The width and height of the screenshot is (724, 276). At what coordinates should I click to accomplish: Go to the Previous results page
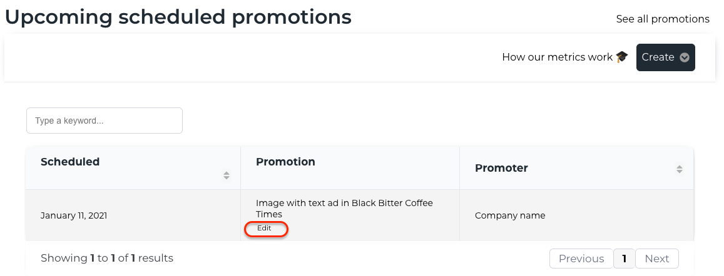[x=581, y=259]
